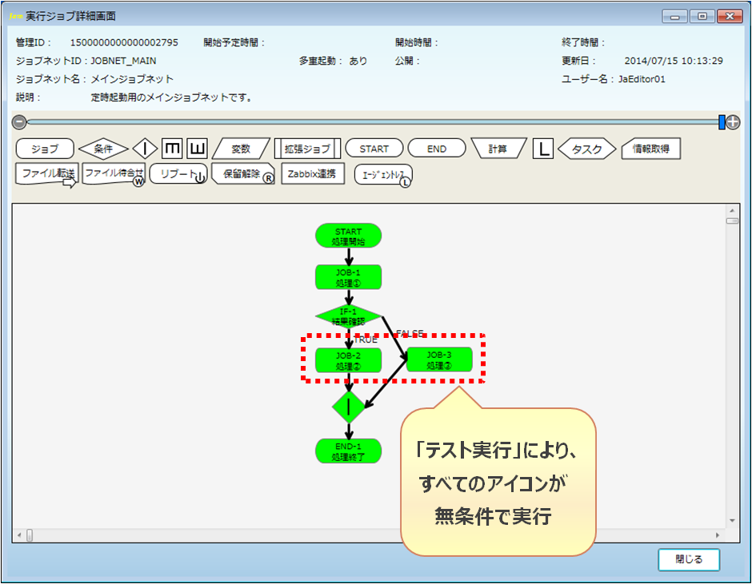Click the END palette icon

click(x=437, y=149)
